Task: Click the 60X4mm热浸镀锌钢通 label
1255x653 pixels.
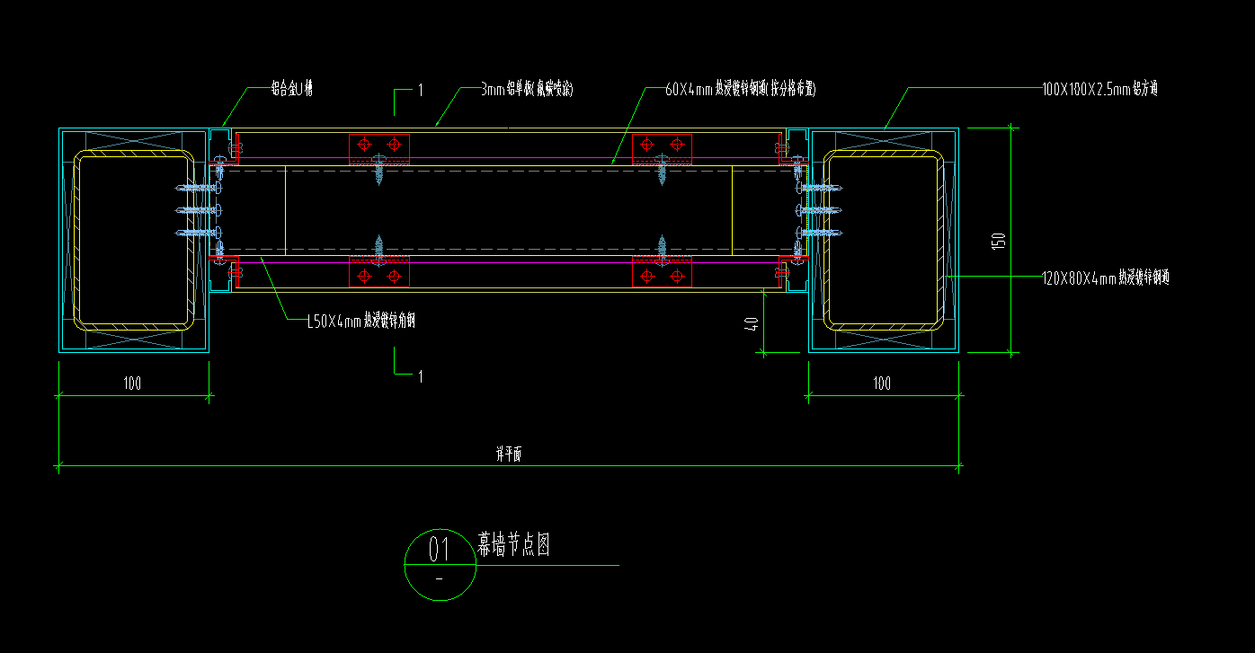Action: click(x=739, y=88)
